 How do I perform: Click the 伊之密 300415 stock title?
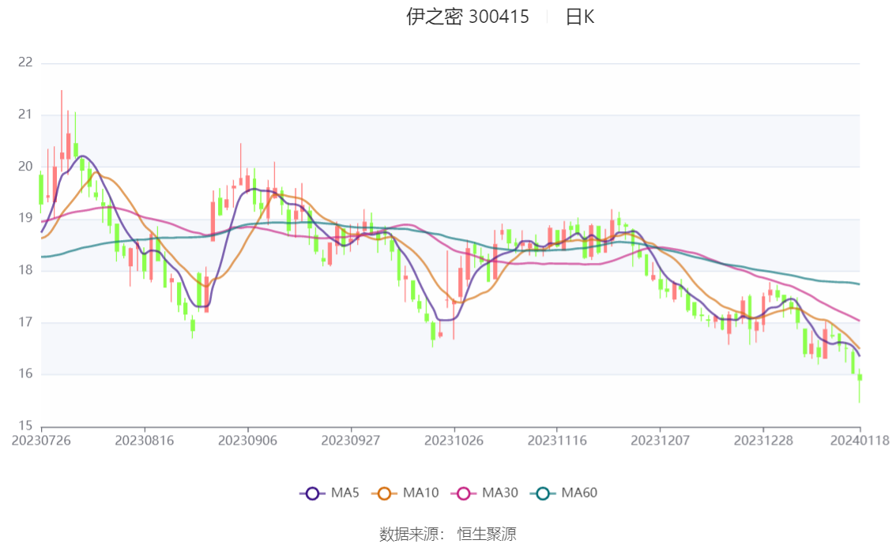pos(468,17)
